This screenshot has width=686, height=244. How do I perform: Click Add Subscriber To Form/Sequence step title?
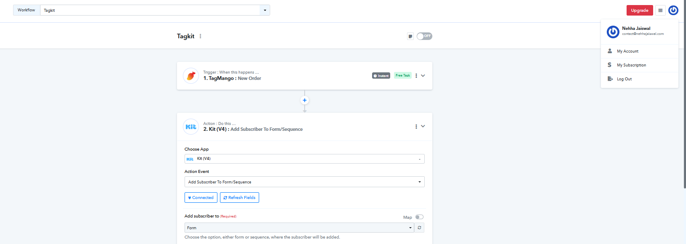pos(266,129)
